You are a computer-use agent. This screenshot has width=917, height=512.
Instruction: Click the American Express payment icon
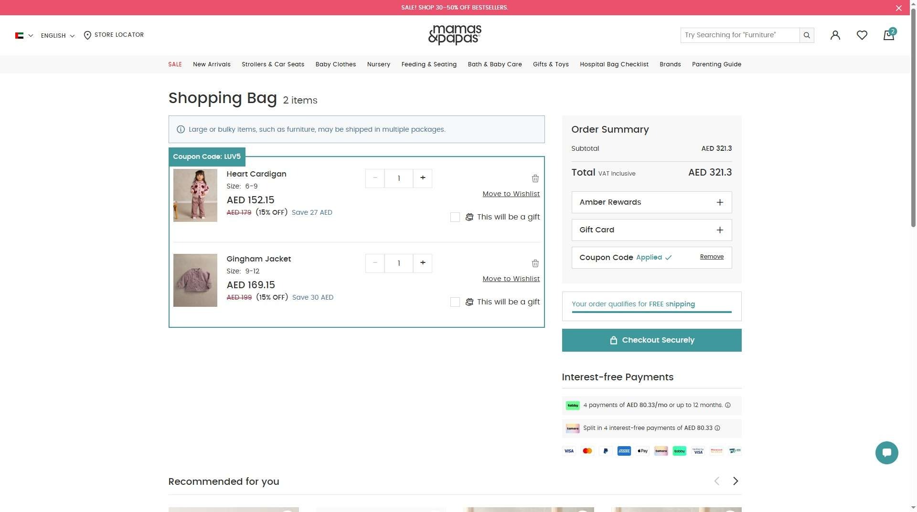[x=624, y=451]
